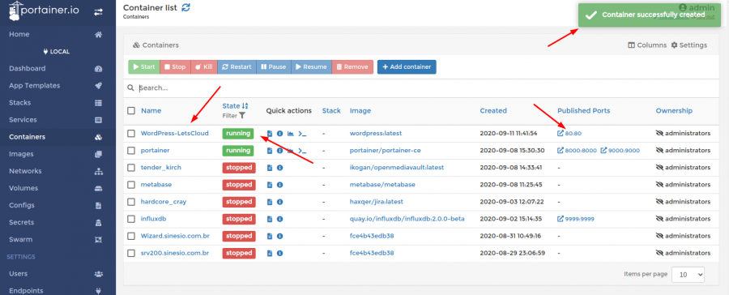729x295 pixels.
Task: Inspect icon for WordPress-LetsCloud container
Action: [x=280, y=134]
